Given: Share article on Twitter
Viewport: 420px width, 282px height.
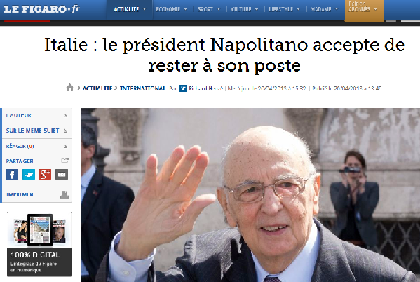Looking at the screenshot, I should (x=29, y=175).
